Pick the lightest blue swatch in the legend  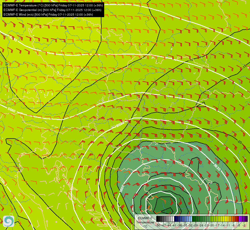pyautogui.click(x=191, y=219)
